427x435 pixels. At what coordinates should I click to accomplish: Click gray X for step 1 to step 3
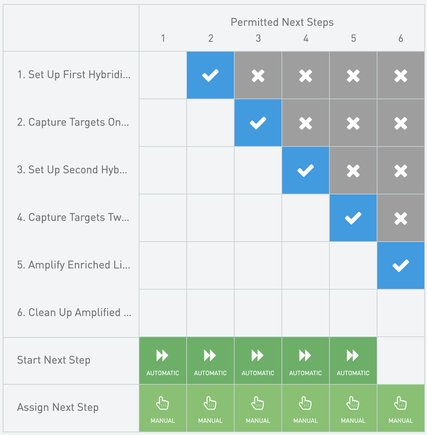pos(258,75)
